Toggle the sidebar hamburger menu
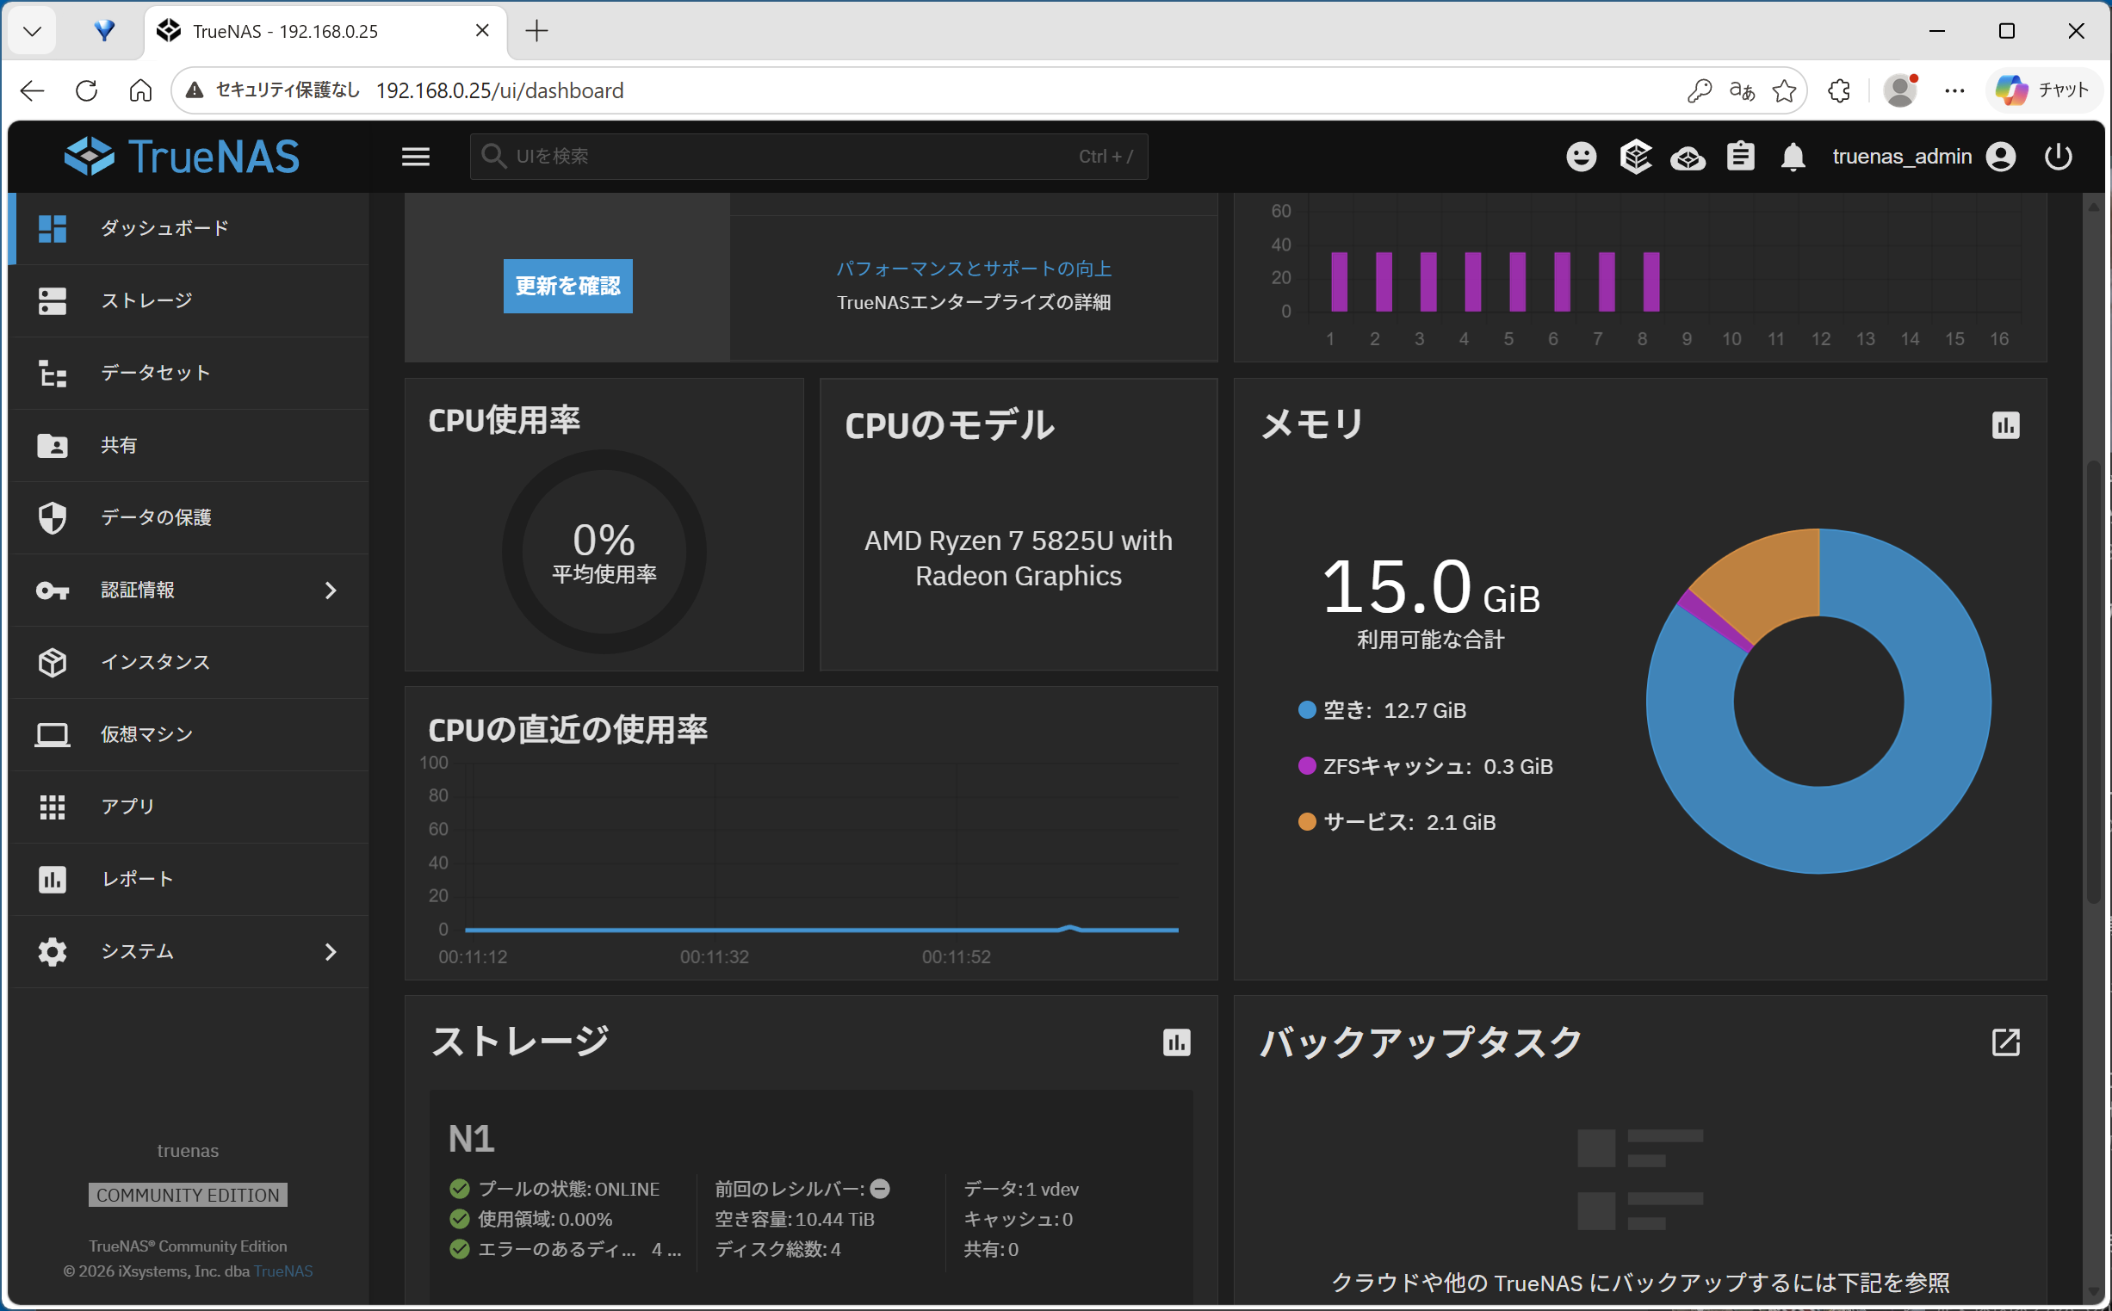2112x1311 pixels. click(415, 157)
